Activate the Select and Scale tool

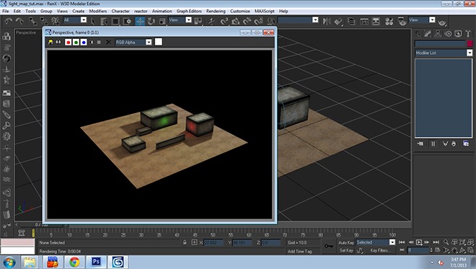162,21
